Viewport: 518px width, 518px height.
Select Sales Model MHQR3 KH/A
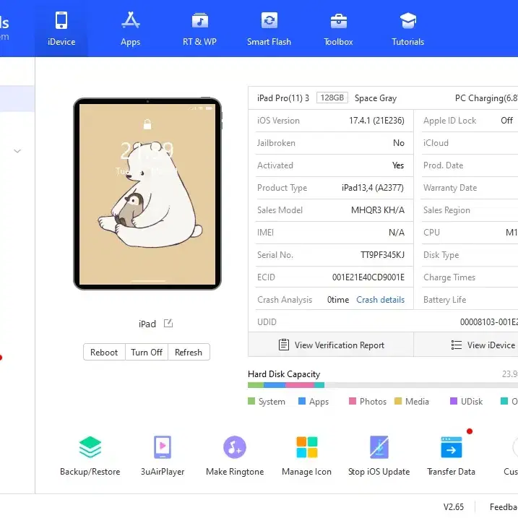(x=378, y=210)
